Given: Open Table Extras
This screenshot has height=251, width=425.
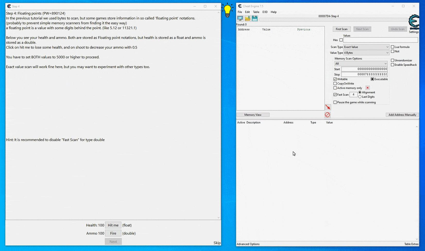Looking at the screenshot, I should [x=411, y=244].
